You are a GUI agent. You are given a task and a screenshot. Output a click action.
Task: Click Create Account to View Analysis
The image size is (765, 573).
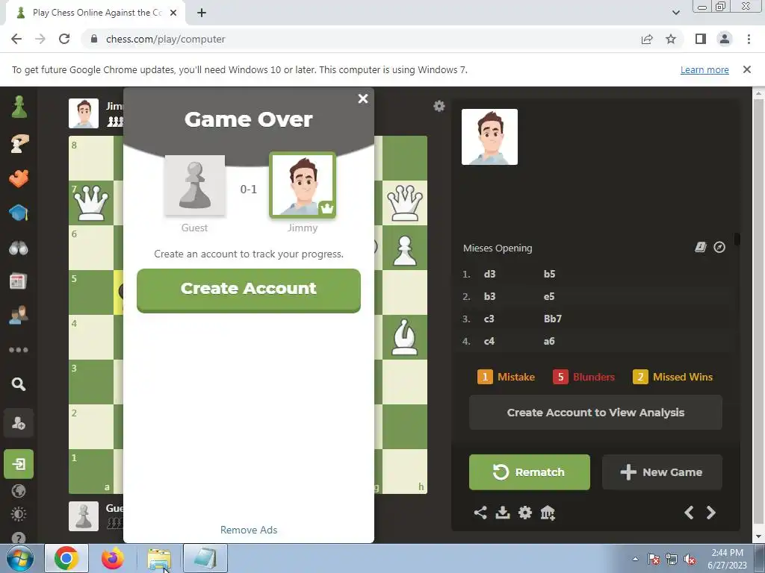[595, 412]
